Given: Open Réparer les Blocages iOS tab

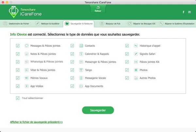Looking at the screenshot, I should (x=141, y=23).
